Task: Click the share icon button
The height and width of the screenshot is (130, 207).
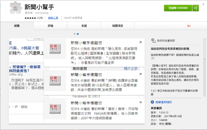Action: pos(196,8)
